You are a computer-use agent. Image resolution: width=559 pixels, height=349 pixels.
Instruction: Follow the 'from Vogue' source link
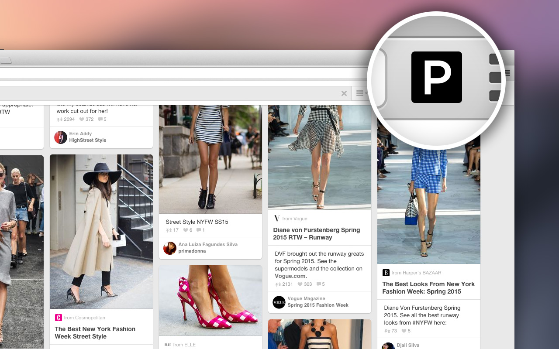pos(295,219)
